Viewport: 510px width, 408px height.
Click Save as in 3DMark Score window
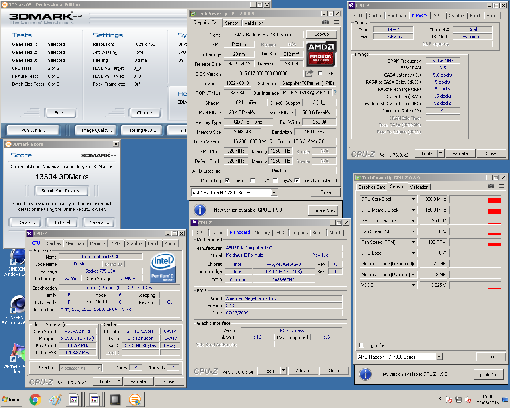[99, 222]
